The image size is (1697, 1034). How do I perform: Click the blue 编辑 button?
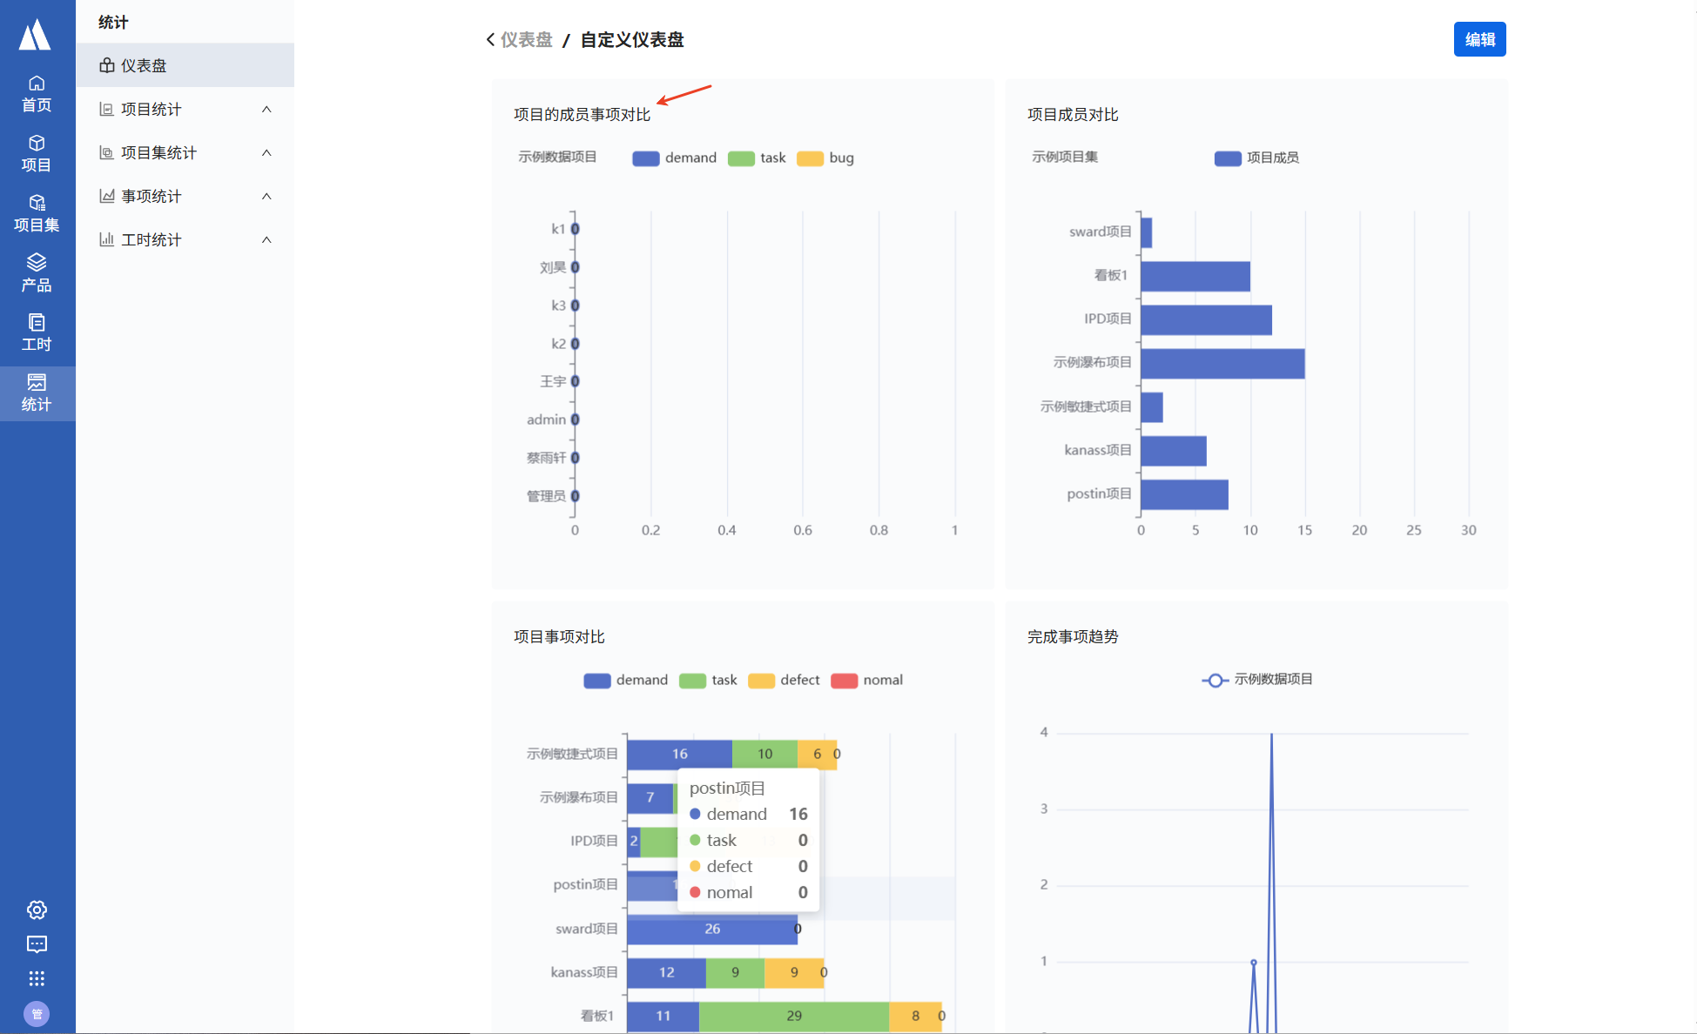1479,39
